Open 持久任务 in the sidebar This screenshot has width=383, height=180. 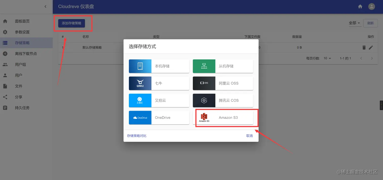[26, 108]
